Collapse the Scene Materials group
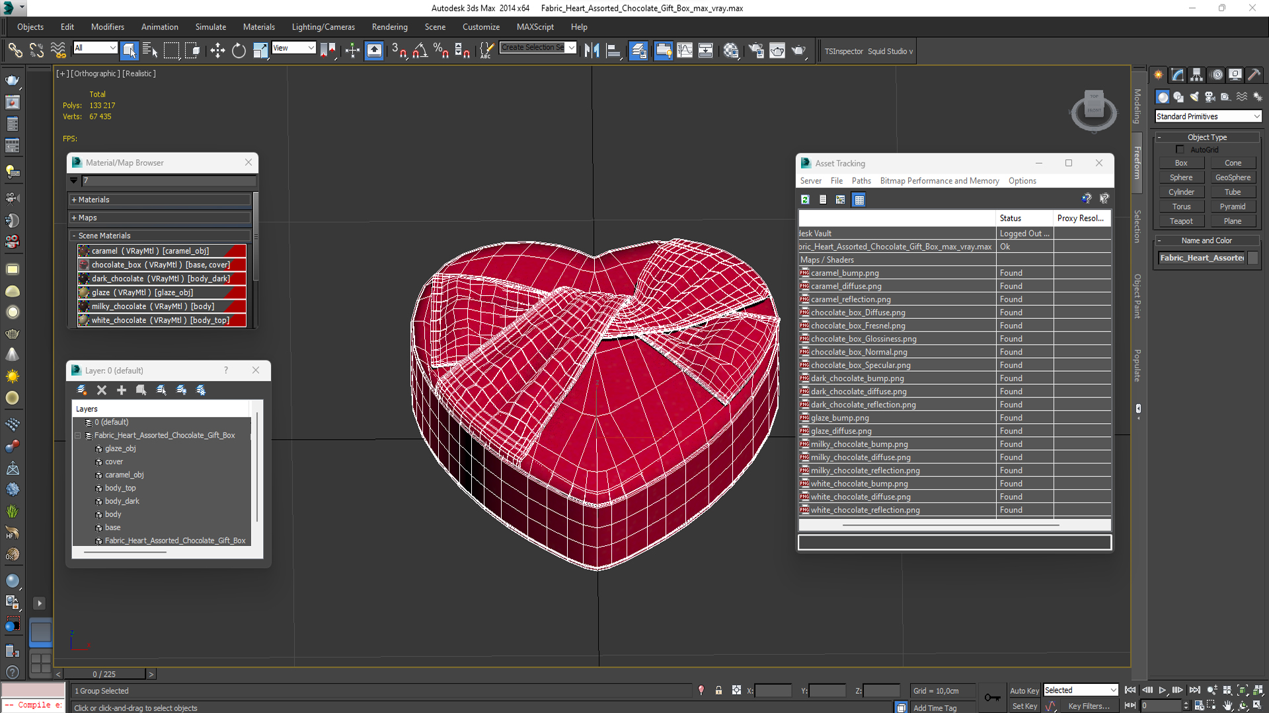Viewport: 1269px width, 713px height. (161, 236)
